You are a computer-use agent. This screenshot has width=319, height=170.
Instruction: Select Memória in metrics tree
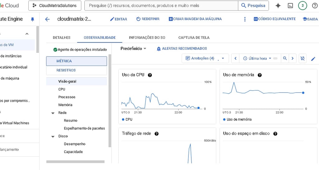tap(65, 105)
